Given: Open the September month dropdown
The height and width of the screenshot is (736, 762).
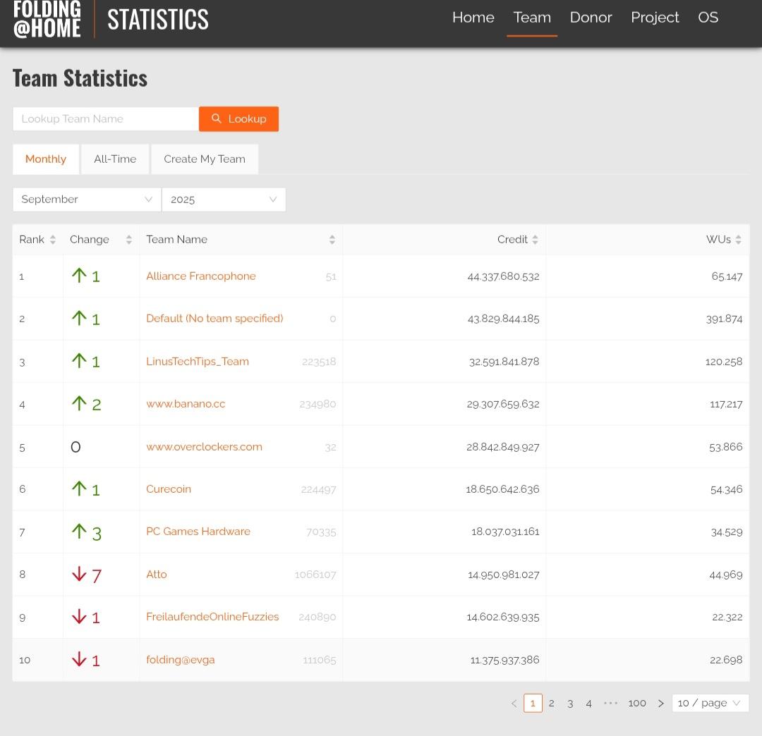Looking at the screenshot, I should (87, 200).
